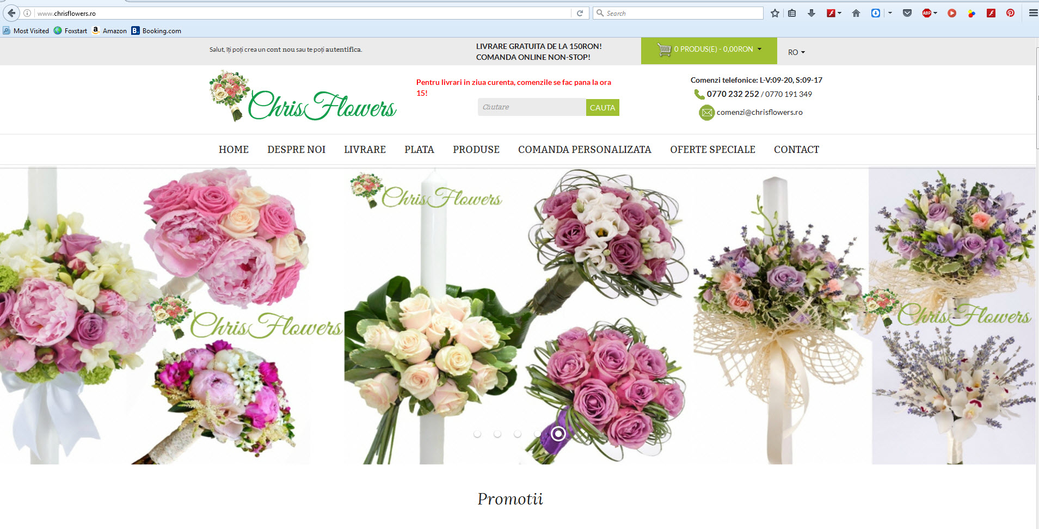The width and height of the screenshot is (1039, 529).
Task: Click the Chris Flowers header logo
Action: click(303, 96)
